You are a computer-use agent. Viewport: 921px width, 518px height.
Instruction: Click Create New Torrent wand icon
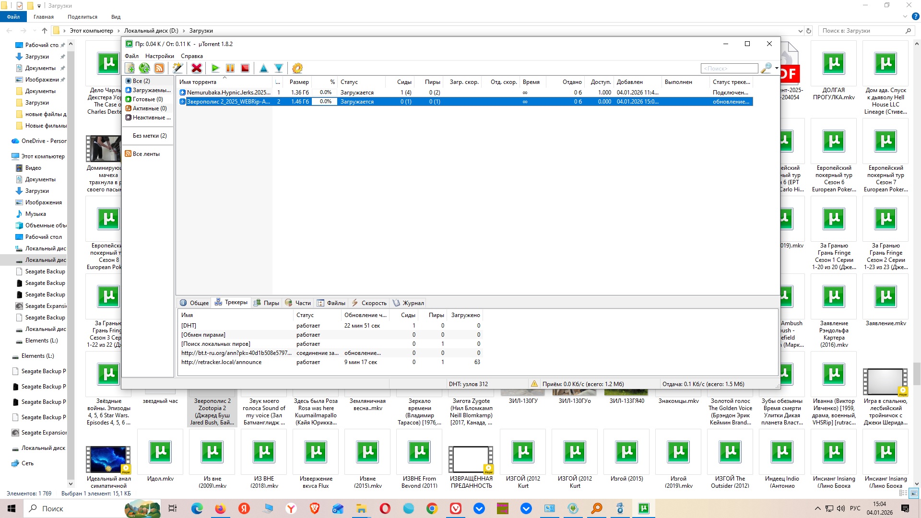click(177, 68)
